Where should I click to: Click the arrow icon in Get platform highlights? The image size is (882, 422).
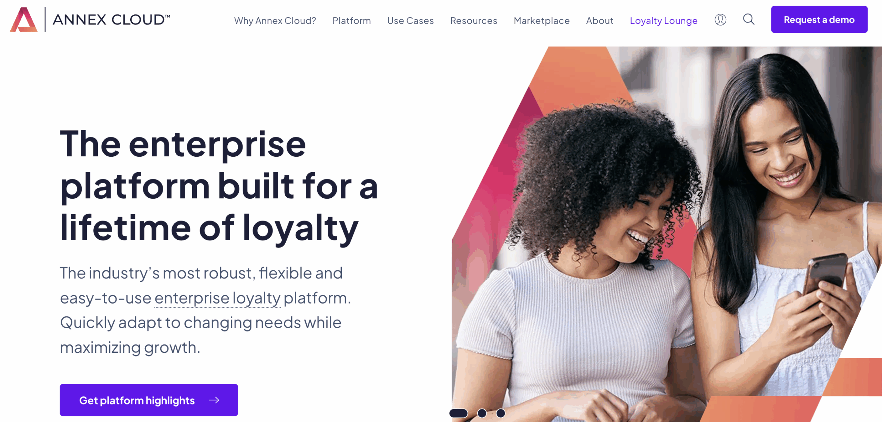(x=214, y=400)
